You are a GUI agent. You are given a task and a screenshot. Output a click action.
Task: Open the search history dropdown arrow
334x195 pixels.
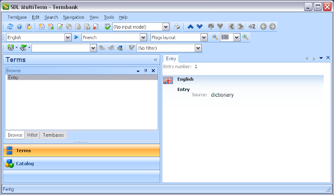click(x=93, y=48)
